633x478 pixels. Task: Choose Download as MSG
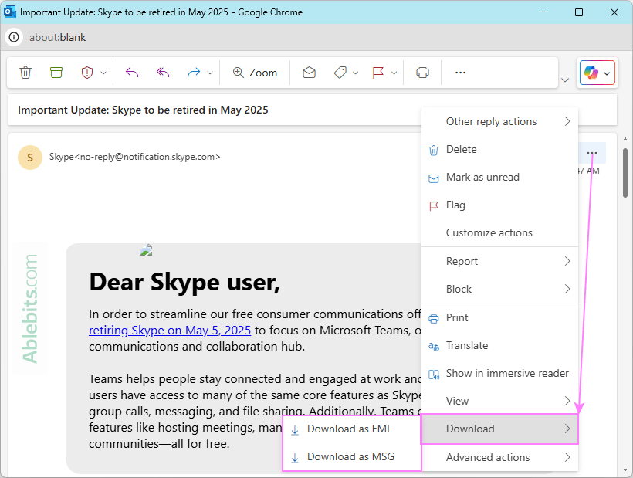[351, 457]
